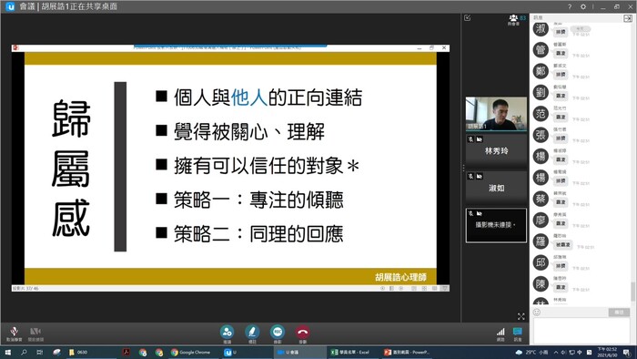The height and width of the screenshot is (359, 637).
Task: Focus the chat message input box
Action: [581, 331]
